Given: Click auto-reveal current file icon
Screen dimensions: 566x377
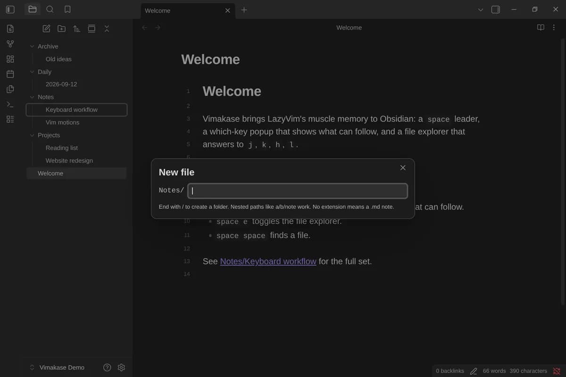Looking at the screenshot, I should [x=92, y=29].
